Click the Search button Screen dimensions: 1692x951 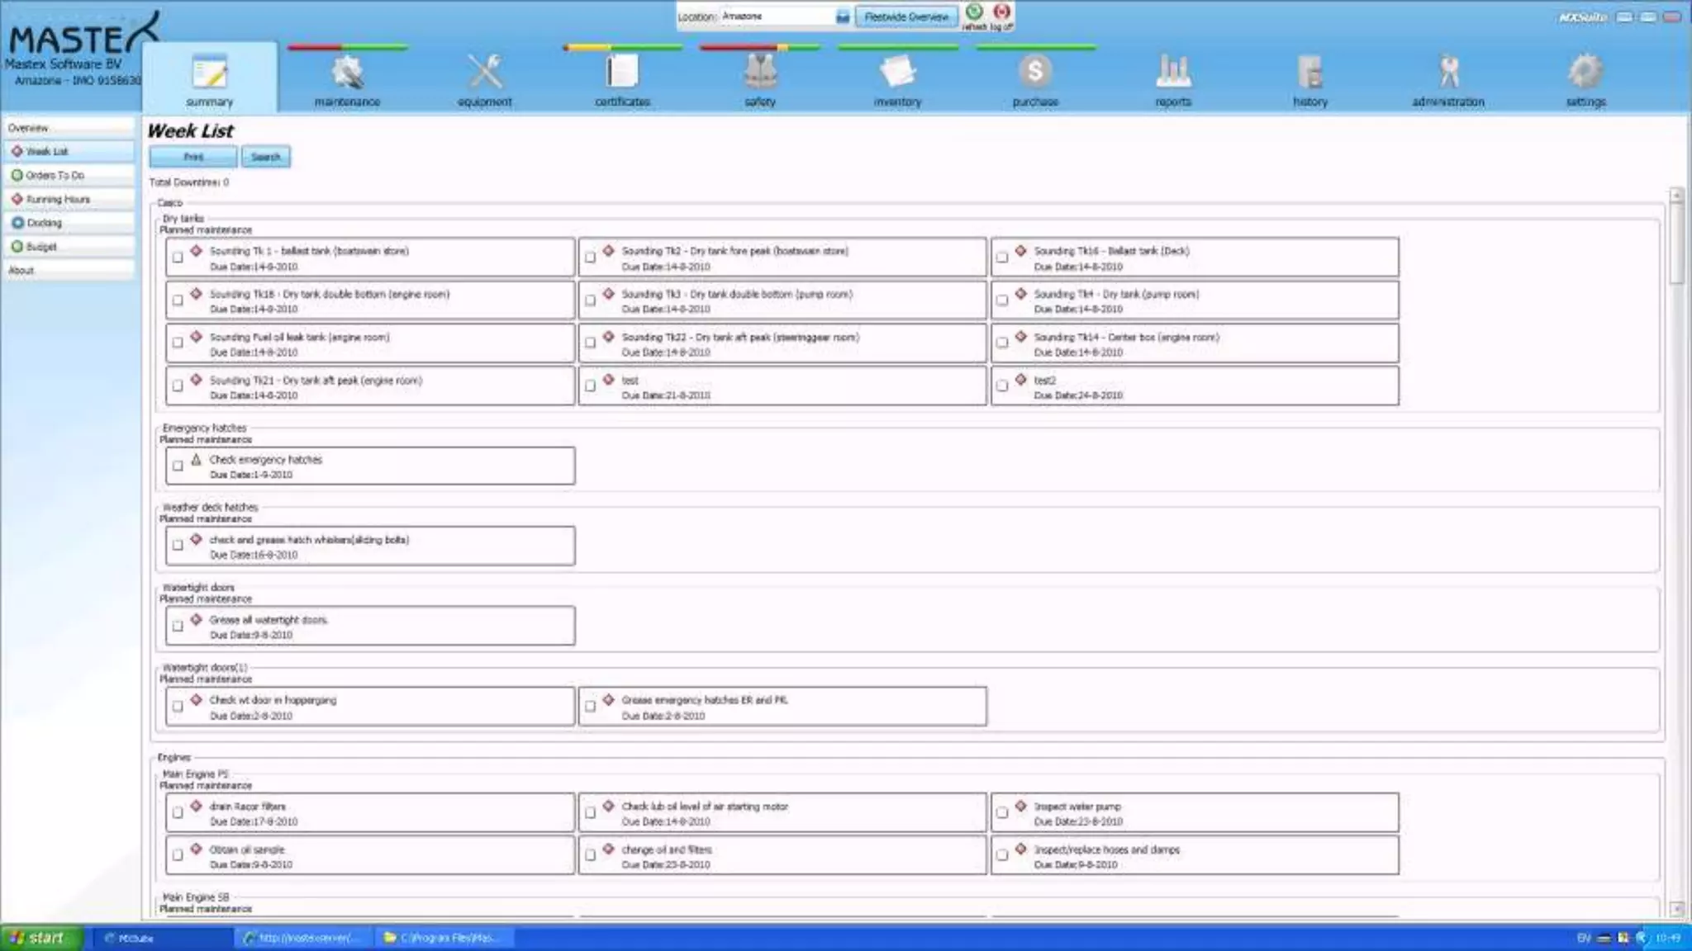tap(266, 157)
